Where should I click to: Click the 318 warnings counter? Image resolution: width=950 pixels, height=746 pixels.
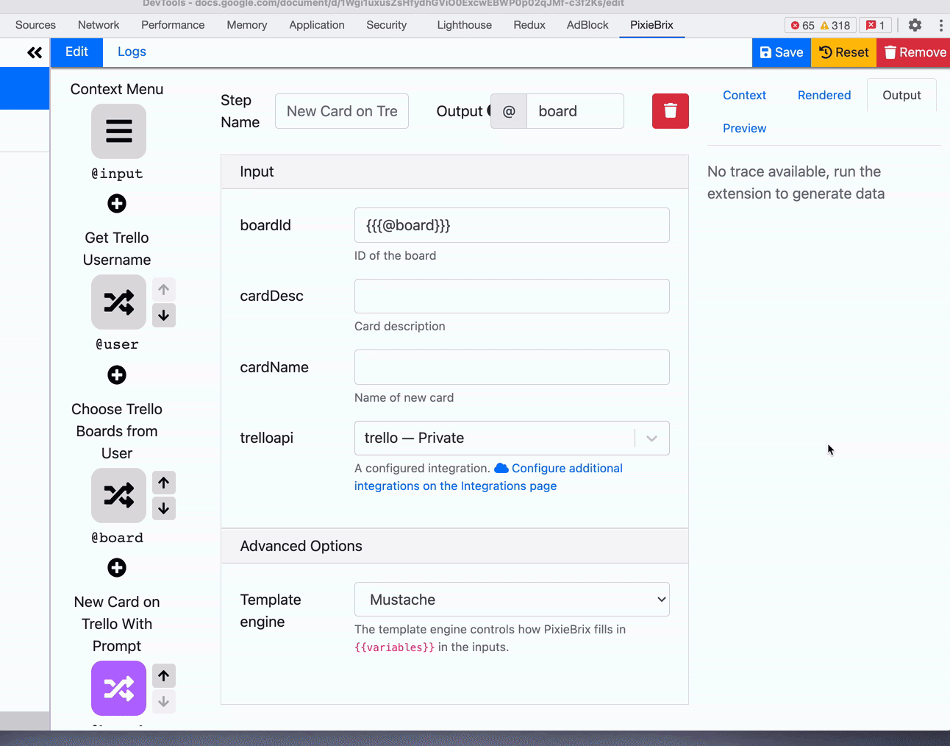tap(835, 25)
